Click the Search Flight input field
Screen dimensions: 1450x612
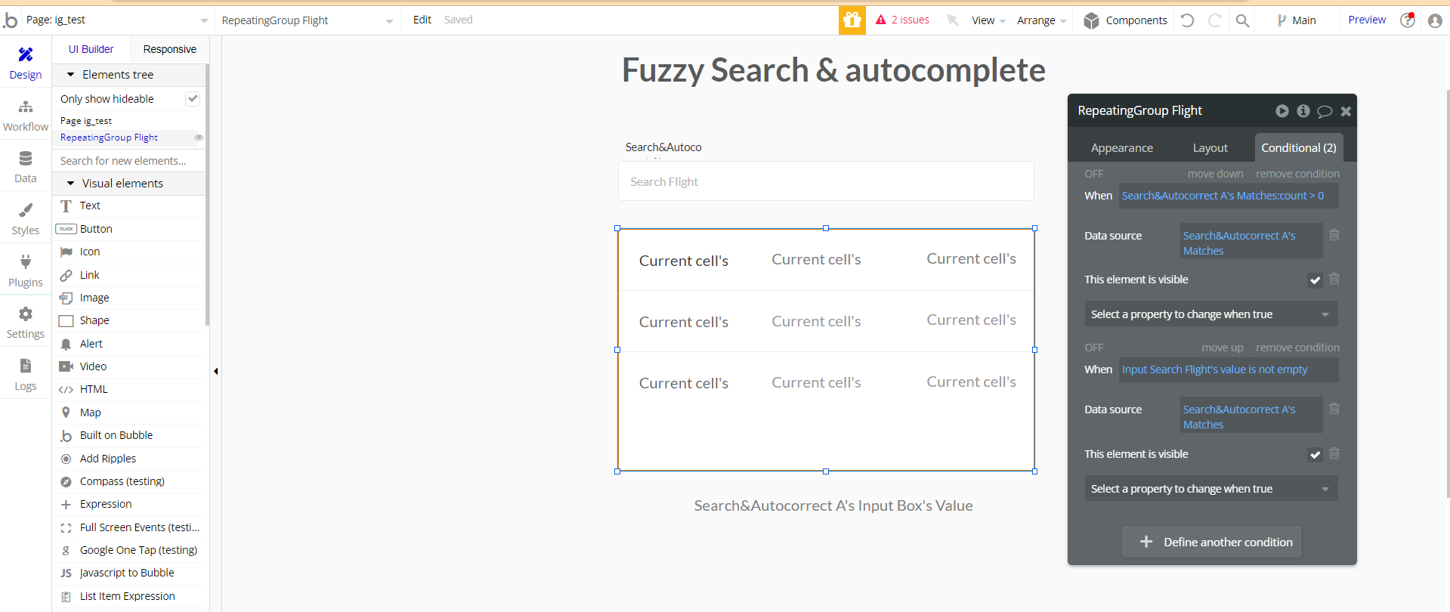pyautogui.click(x=826, y=181)
